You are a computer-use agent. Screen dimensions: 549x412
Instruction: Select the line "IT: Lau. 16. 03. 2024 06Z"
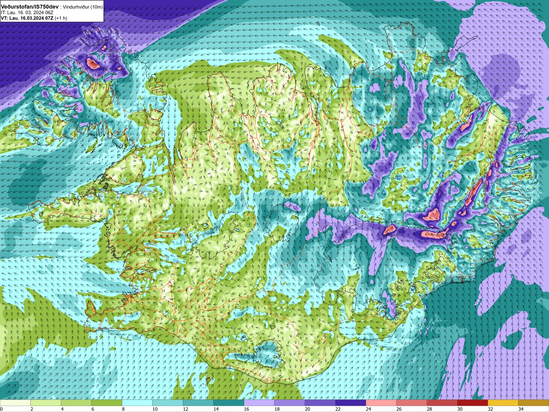coord(27,13)
